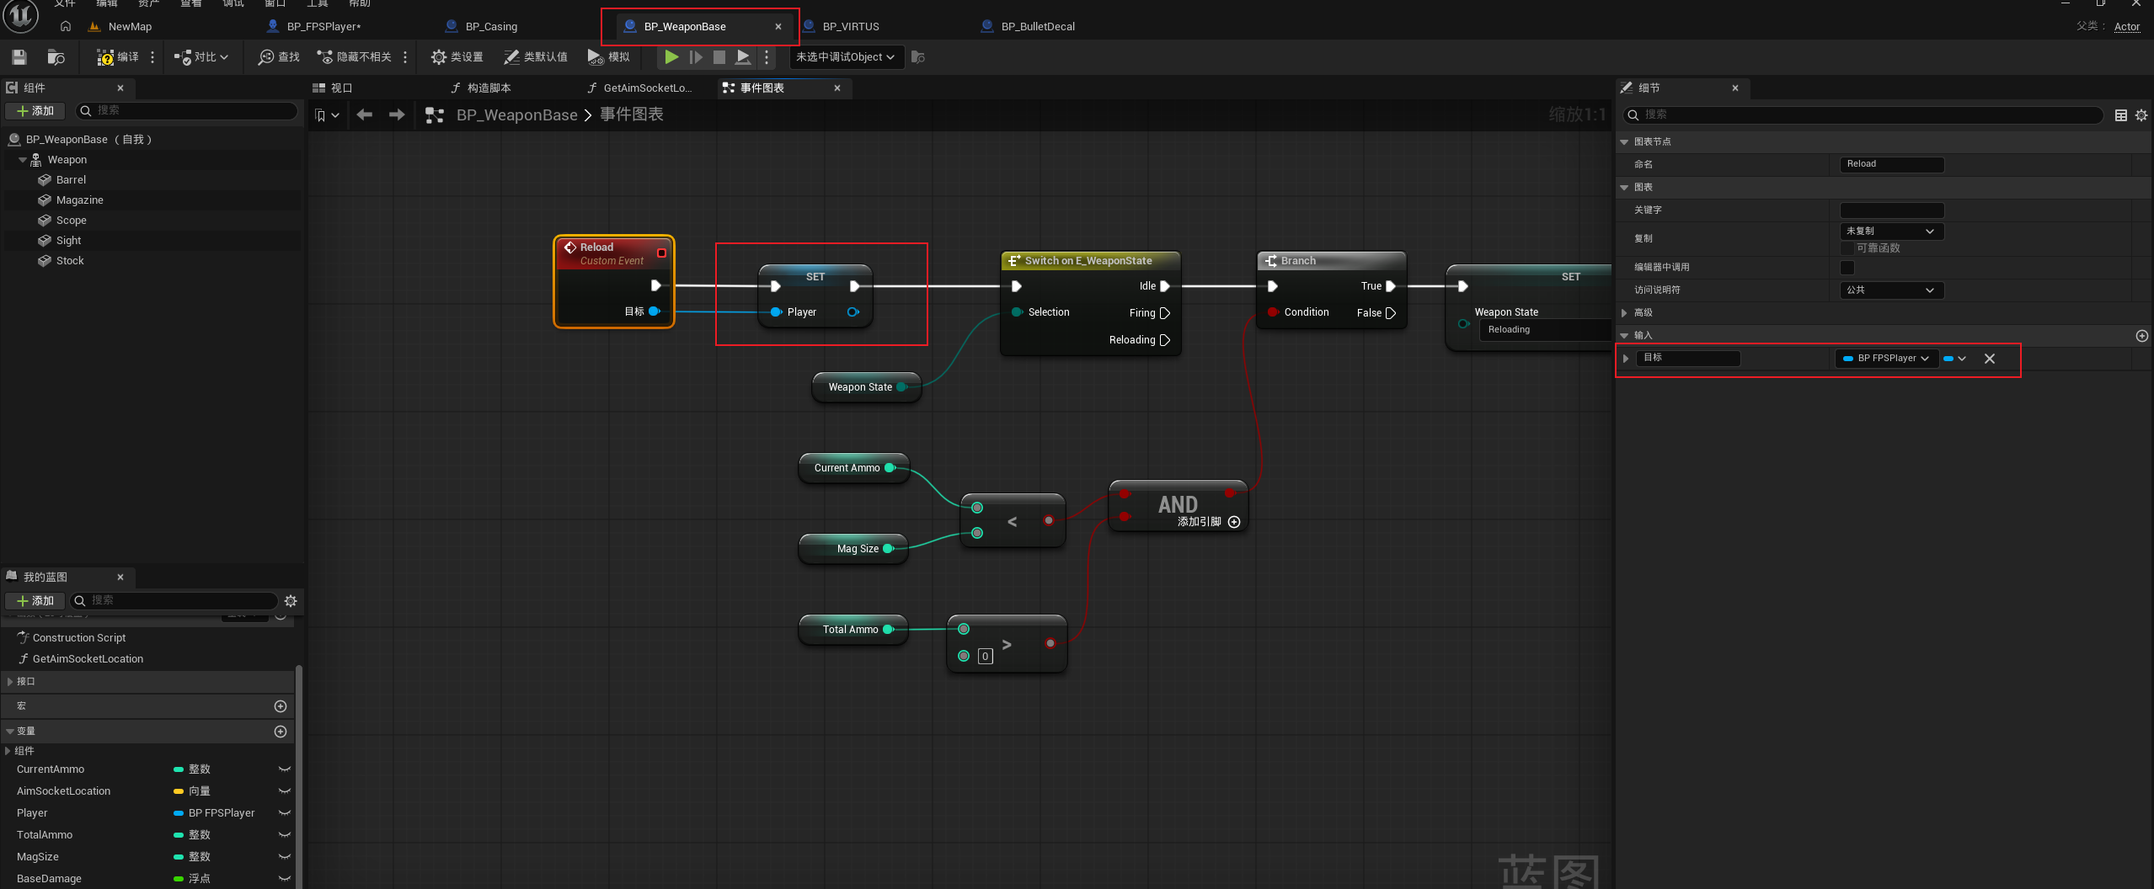Compile the blueprint (编译)
2154x889 pixels.
pos(117,57)
